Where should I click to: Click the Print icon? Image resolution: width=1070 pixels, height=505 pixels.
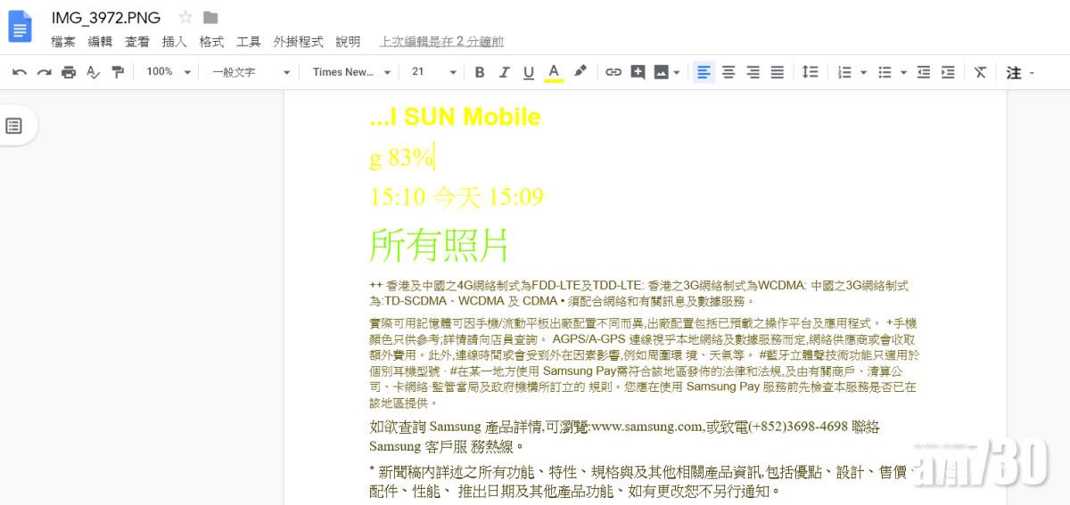tap(69, 72)
